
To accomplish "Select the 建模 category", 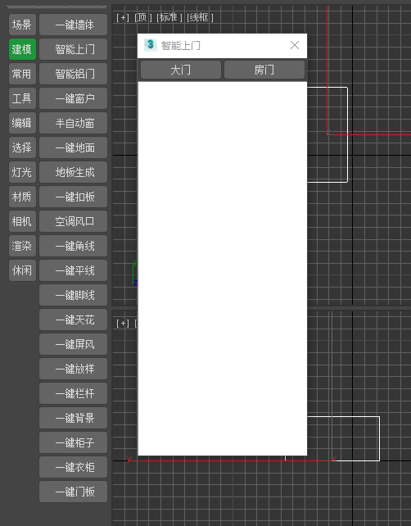I will click(x=22, y=49).
